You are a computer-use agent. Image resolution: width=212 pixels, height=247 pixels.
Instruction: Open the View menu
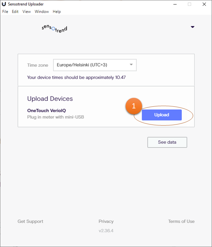(26, 12)
